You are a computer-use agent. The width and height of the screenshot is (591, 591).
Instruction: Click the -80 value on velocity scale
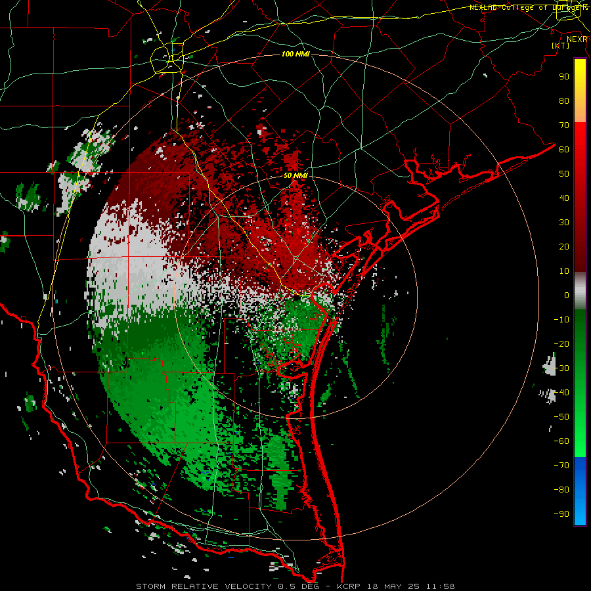[x=561, y=490]
